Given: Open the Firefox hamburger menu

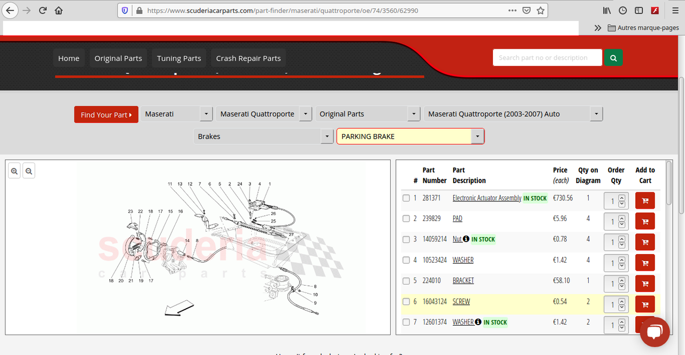Looking at the screenshot, I should tap(675, 10).
